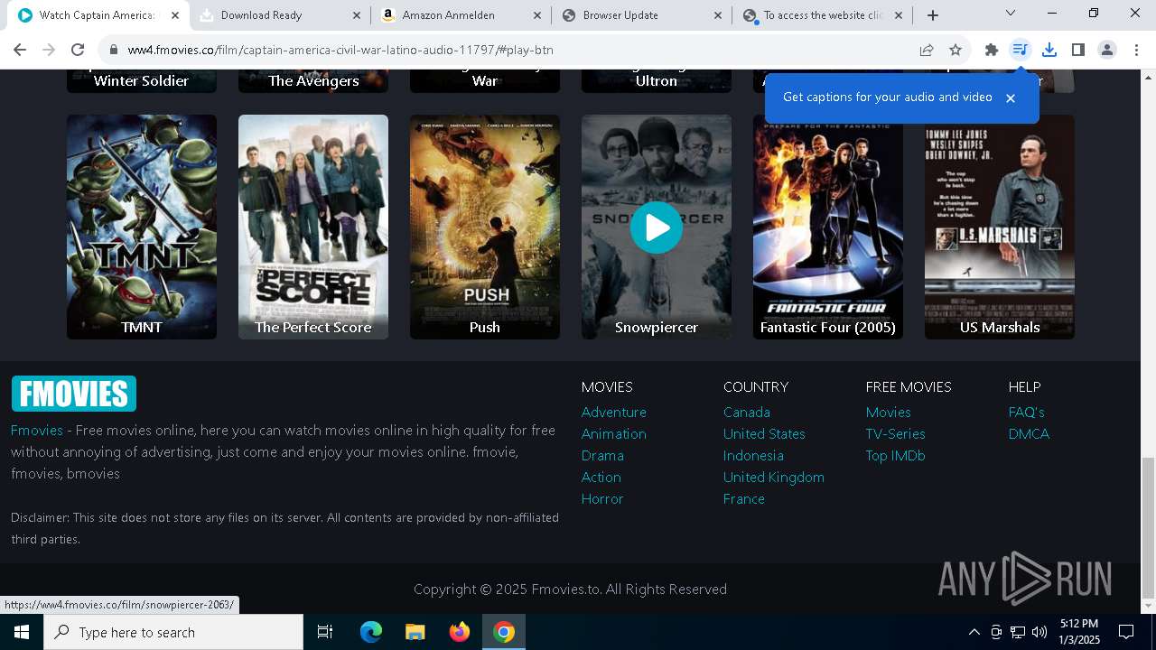Open the Canada country link
This screenshot has height=650, width=1156.
point(747,412)
